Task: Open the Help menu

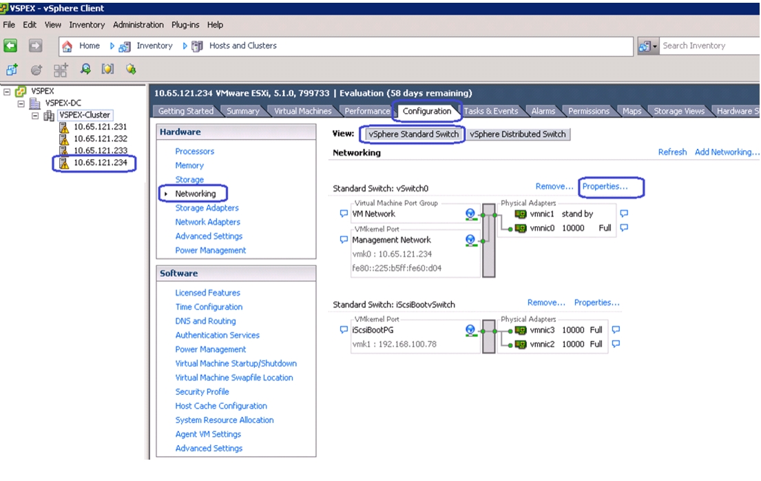Action: pyautogui.click(x=215, y=25)
